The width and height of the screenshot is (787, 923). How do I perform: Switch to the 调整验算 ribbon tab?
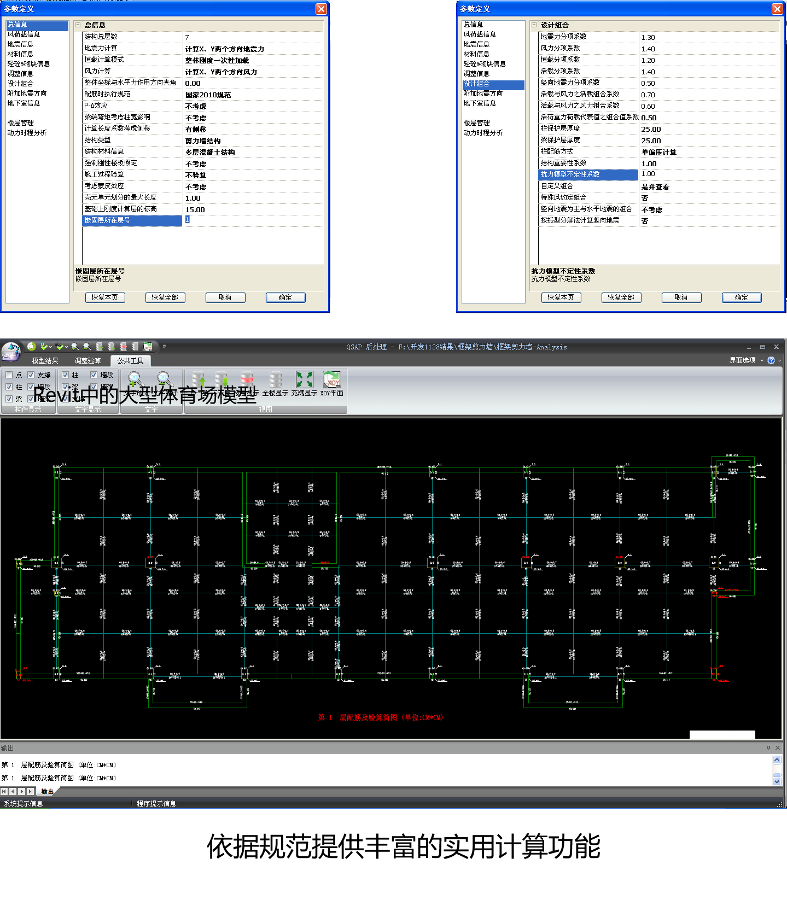click(88, 361)
